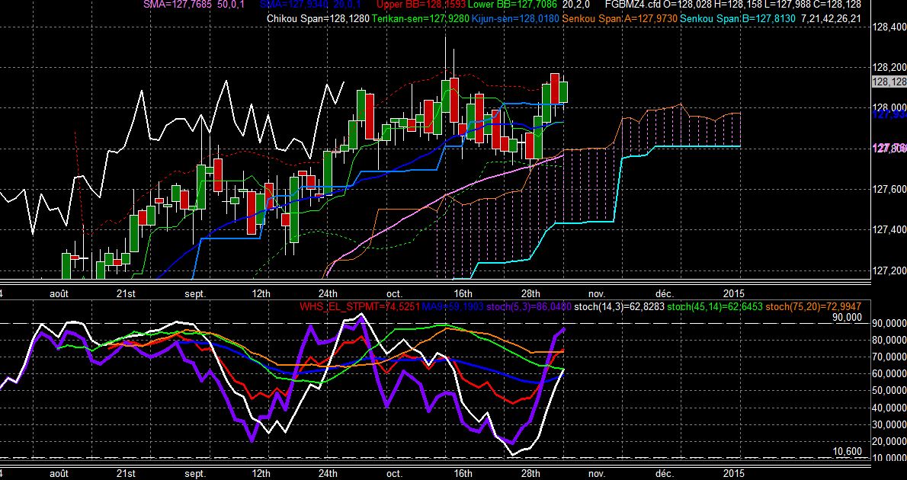
Task: Click the 127,600 price axis label
Action: [889, 189]
